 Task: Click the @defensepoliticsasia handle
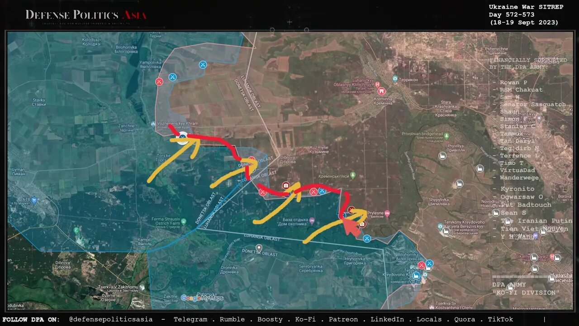[111, 319]
